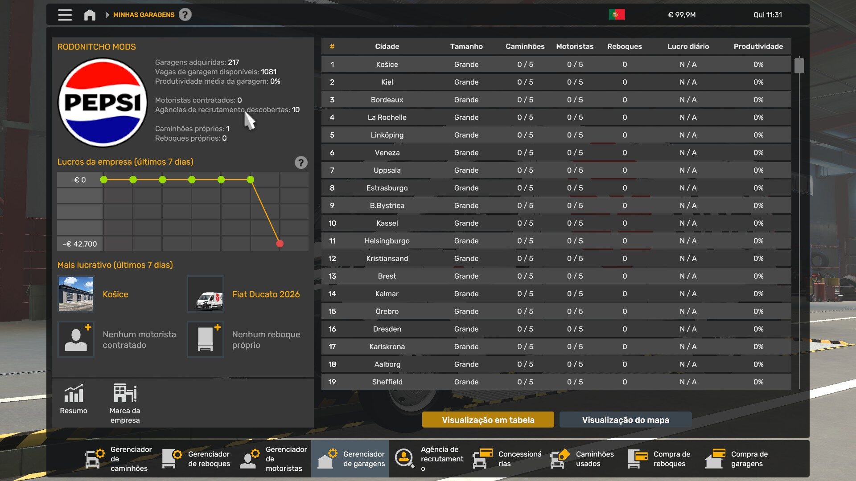Open Gerenciador de motoristas
The width and height of the screenshot is (856, 481).
[273, 459]
